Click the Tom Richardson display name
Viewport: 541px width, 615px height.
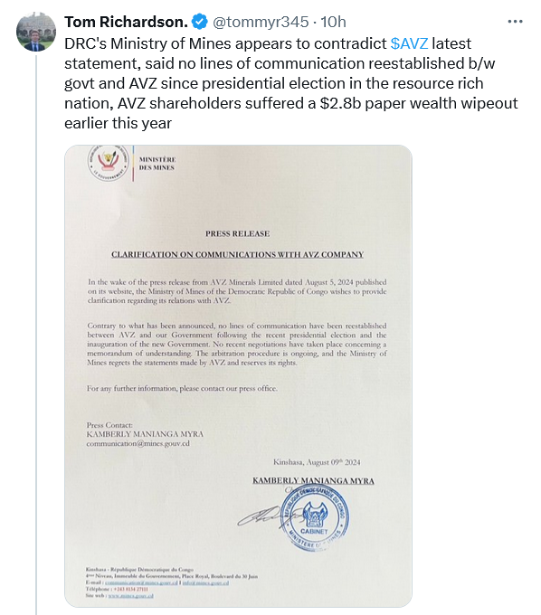[x=127, y=22]
